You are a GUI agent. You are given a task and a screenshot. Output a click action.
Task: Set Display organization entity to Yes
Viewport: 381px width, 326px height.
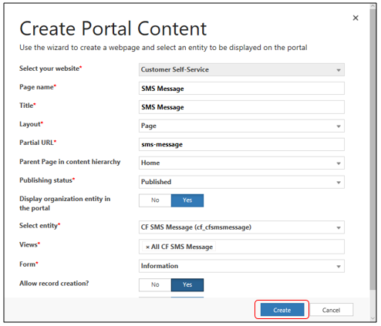(x=187, y=200)
